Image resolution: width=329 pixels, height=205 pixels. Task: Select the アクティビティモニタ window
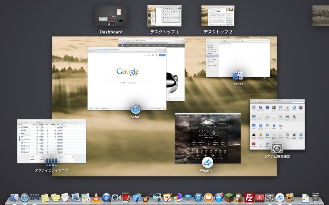51,141
